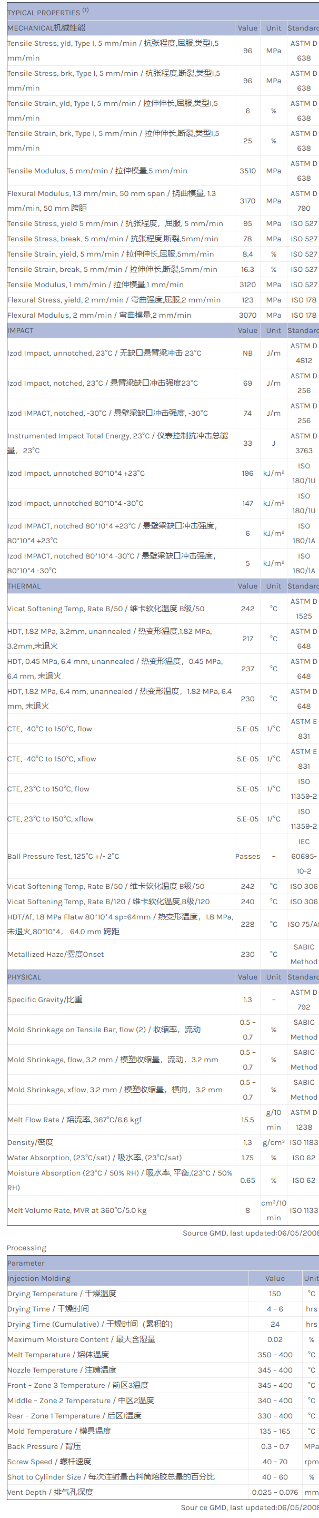319x1518 pixels.
Task: Click the Processing heading
Action: point(26,1248)
